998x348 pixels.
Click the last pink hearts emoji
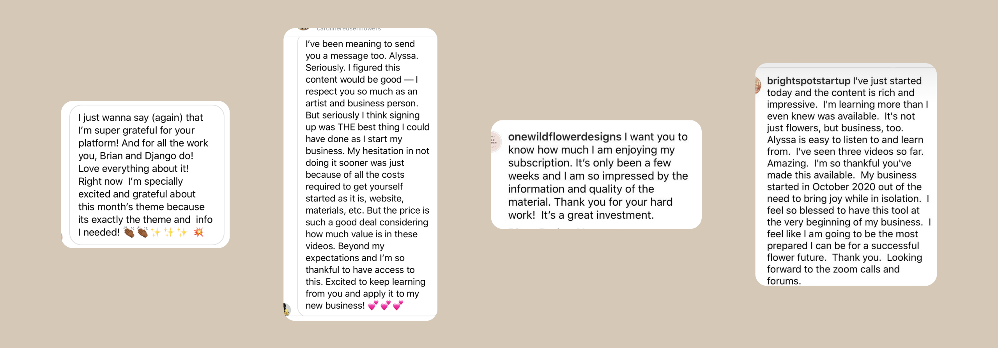(398, 306)
